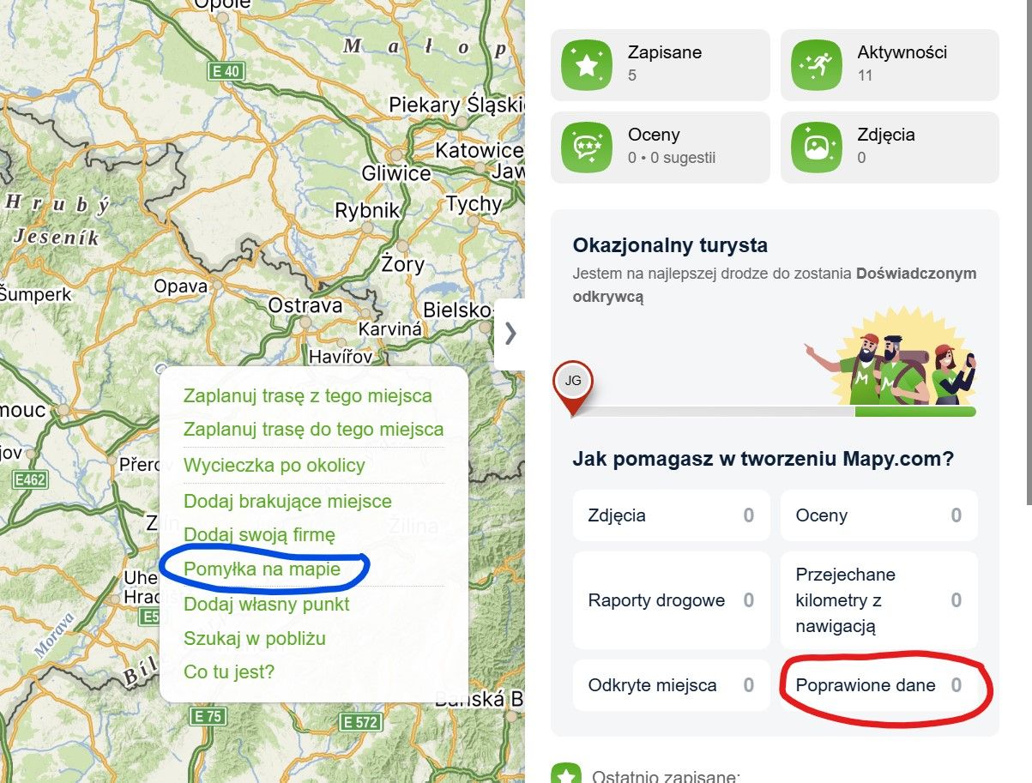Select Dodaj brakujące miejsce
Screen dimensions: 1032x783
tap(287, 501)
